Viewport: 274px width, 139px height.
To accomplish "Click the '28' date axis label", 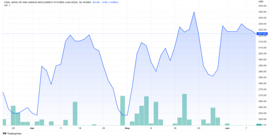I will click(x=13, y=128).
